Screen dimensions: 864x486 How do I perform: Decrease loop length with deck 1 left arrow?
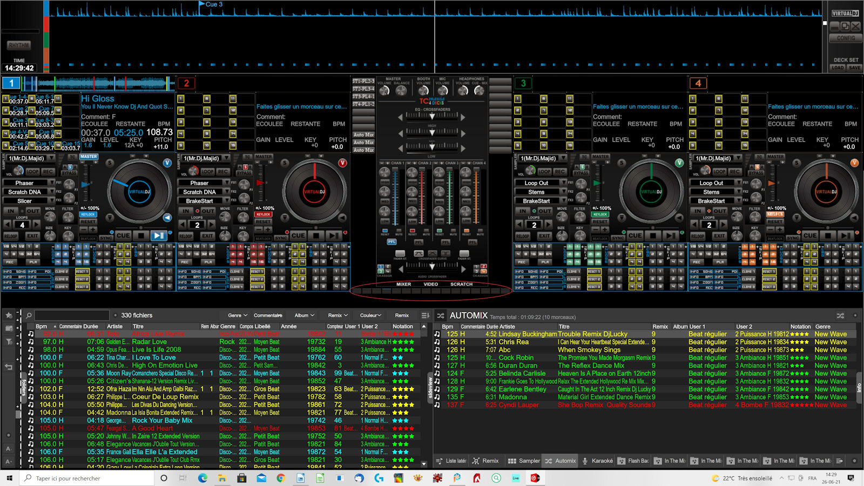pyautogui.click(x=8, y=225)
